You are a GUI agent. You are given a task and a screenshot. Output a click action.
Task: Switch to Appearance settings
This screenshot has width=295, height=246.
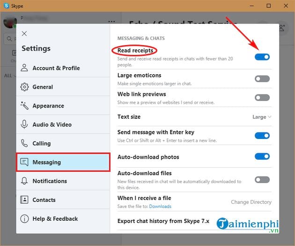[x=63, y=106]
